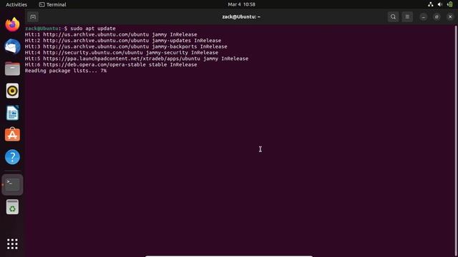Click the Hit:6 deb.opera.com line
Screen dimensions: 458x257
tap(111, 65)
